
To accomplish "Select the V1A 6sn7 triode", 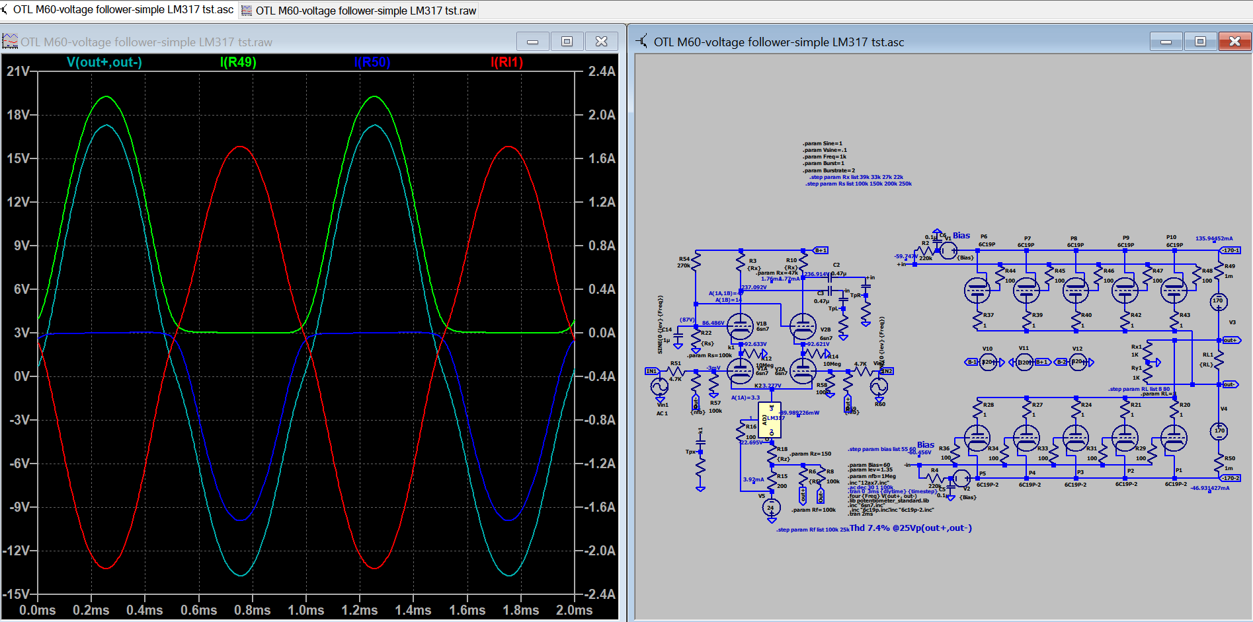I will click(x=740, y=371).
